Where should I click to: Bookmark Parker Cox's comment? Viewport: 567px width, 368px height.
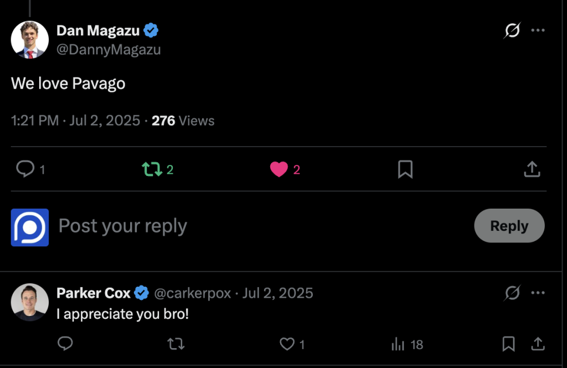point(508,344)
